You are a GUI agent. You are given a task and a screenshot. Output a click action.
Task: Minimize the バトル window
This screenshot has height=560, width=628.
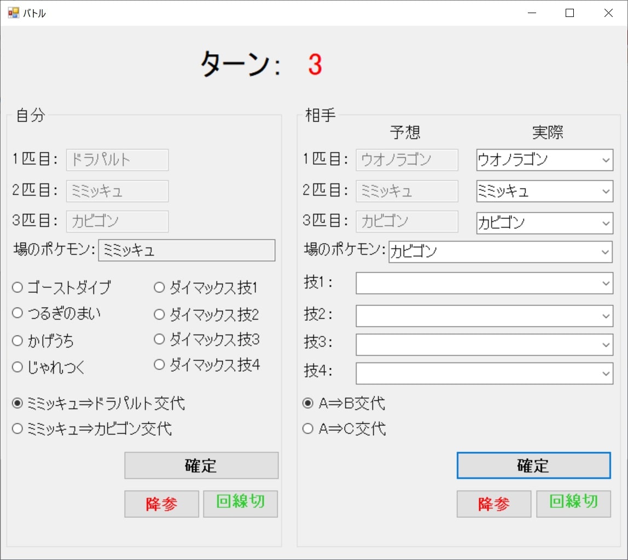[532, 13]
